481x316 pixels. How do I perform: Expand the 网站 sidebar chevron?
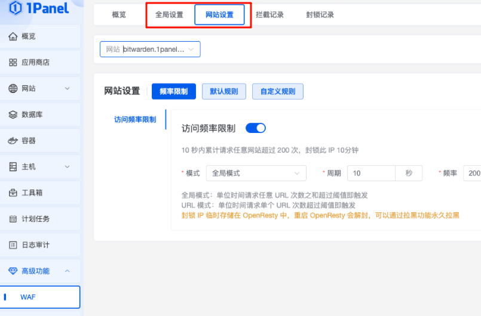point(67,88)
